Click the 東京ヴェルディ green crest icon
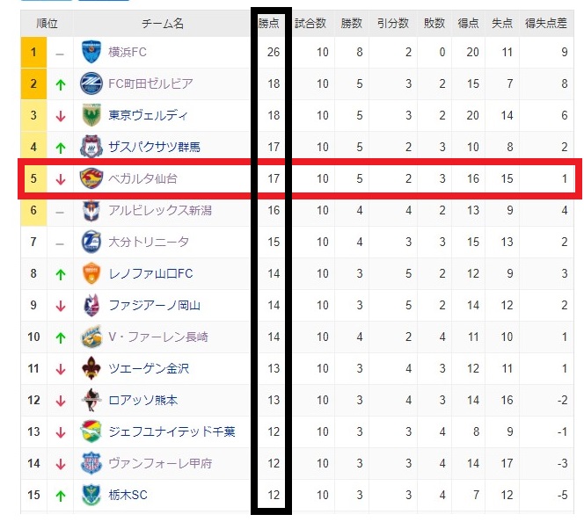 [91, 116]
